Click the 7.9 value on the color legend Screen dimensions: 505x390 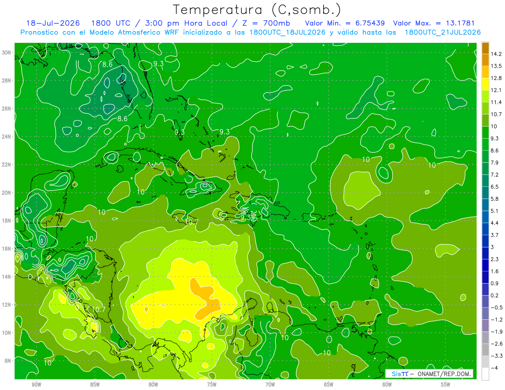495,162
